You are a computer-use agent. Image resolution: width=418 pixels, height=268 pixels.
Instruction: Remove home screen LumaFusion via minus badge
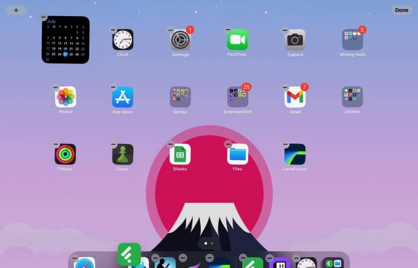coord(286,145)
